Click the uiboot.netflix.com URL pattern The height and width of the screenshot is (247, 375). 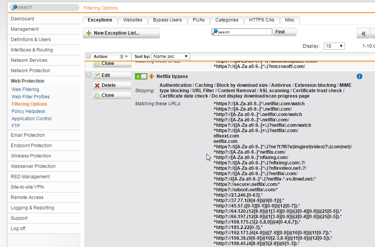(x=246, y=190)
